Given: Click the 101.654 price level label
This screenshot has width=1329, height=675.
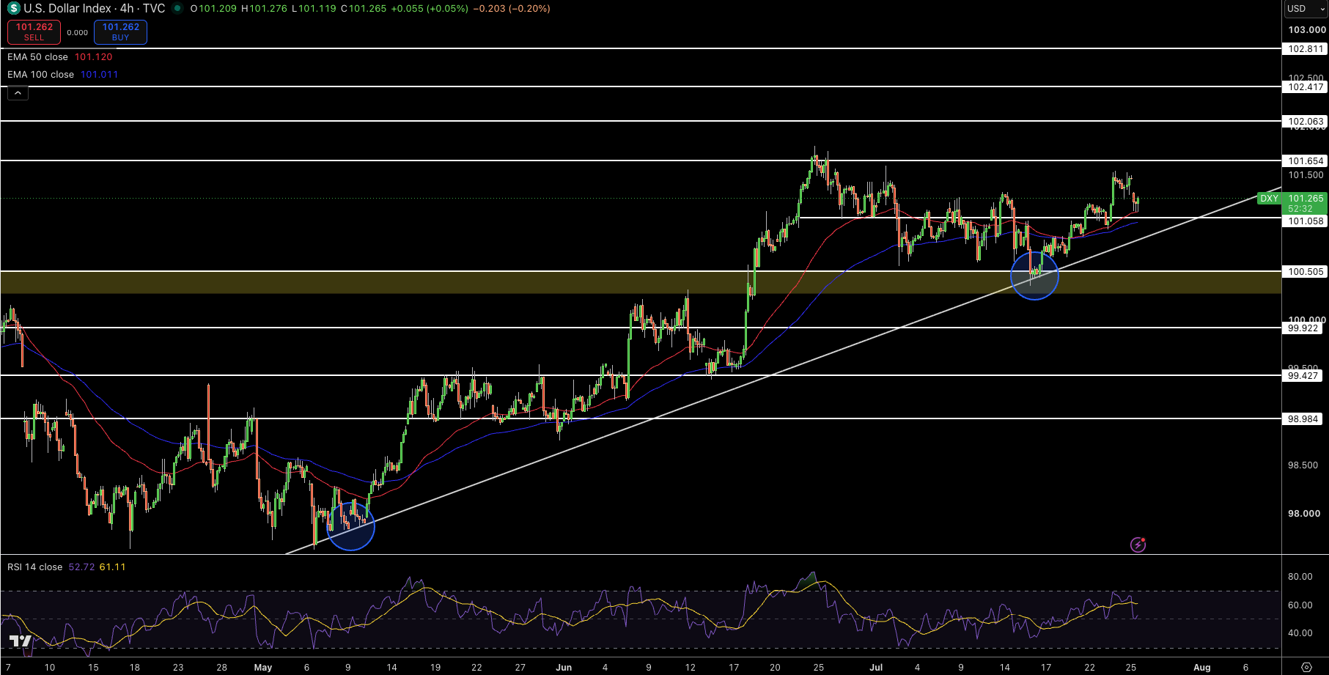Looking at the screenshot, I should coord(1306,161).
